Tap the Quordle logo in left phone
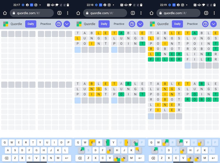 click(6, 24)
